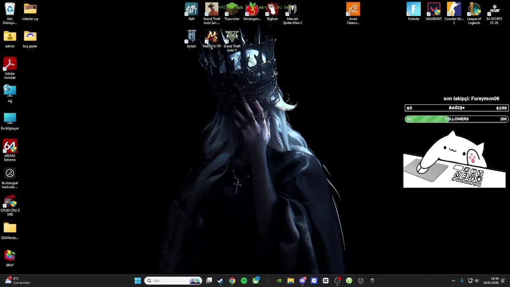The image size is (510, 287).
Task: Open File Explorer from the taskbar
Action: pyautogui.click(x=290, y=281)
